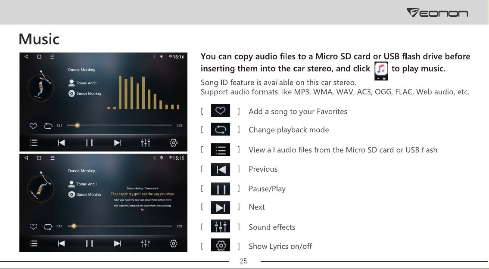Tap the repeat mode icon in bottom player

point(48,227)
